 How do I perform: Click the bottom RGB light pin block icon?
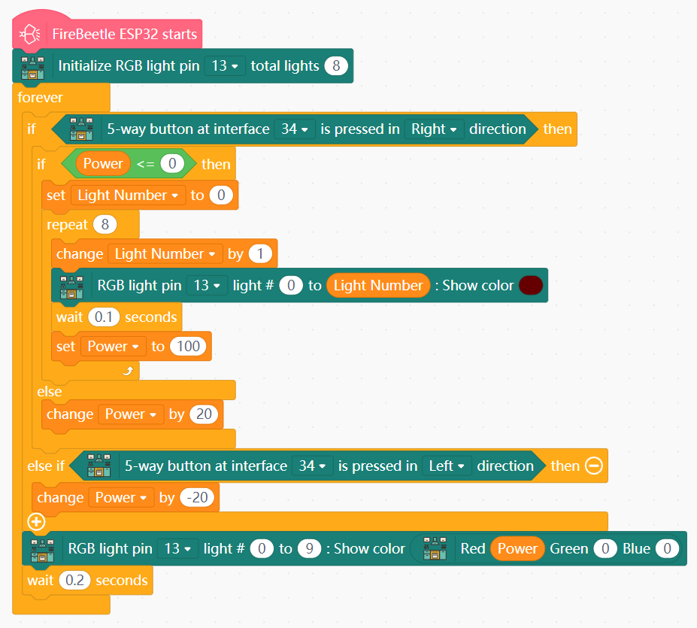click(41, 549)
